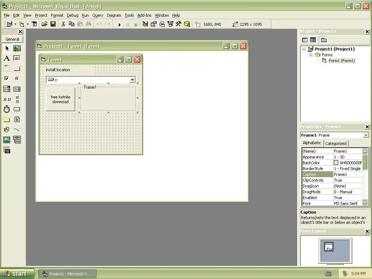This screenshot has width=372, height=279.
Task: Start the program with the Run arrow
Action: [120, 24]
